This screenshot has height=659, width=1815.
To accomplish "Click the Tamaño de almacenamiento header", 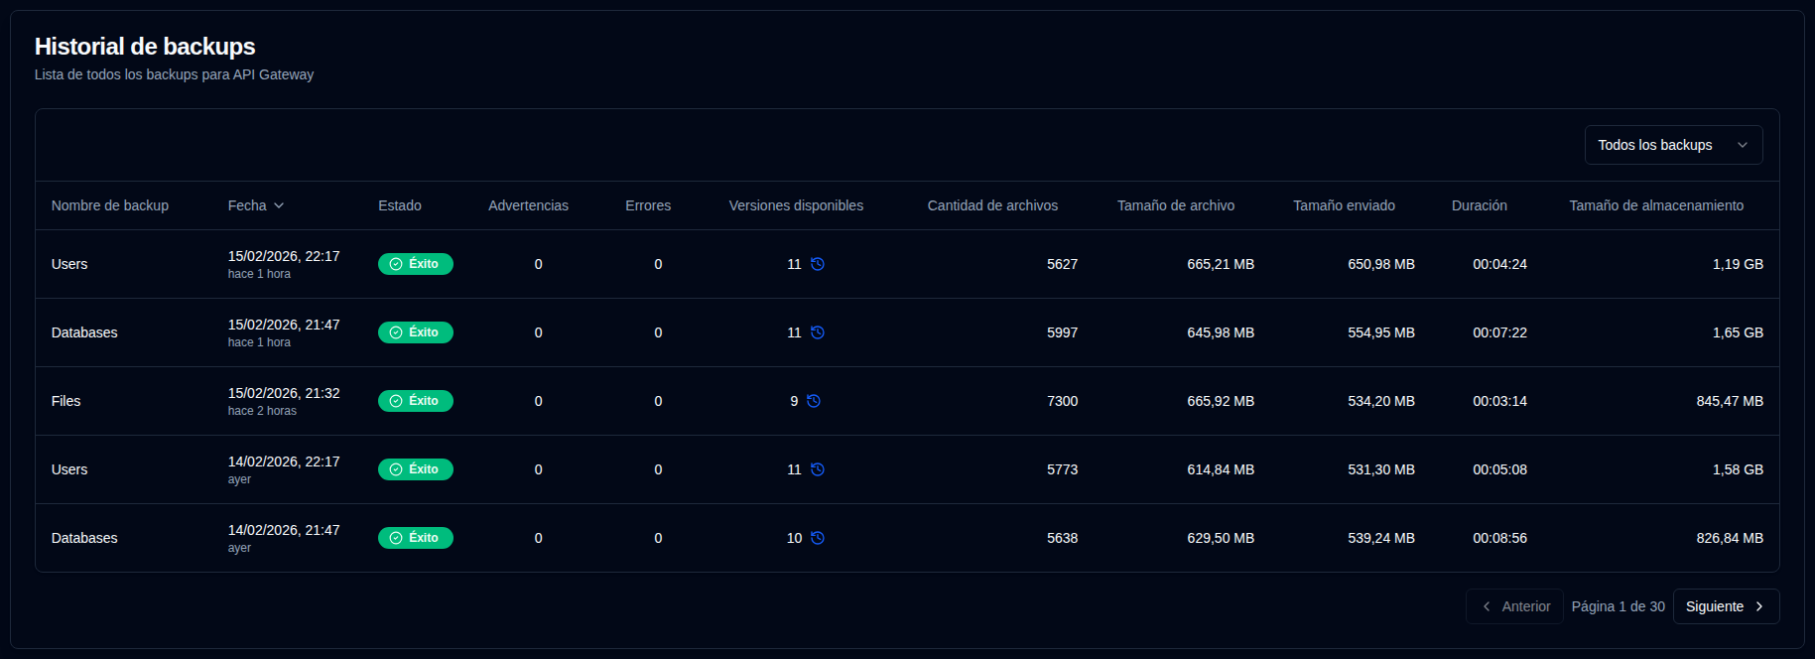I will pyautogui.click(x=1655, y=205).
